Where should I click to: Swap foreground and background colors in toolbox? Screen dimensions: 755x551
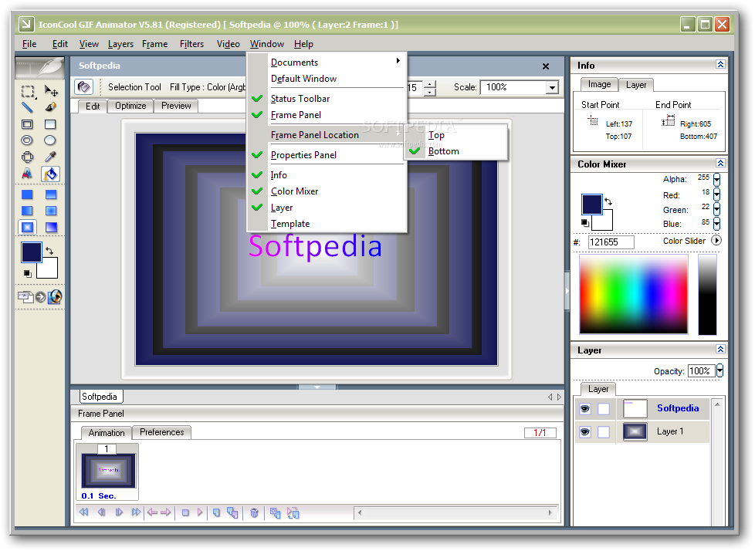coord(49,250)
